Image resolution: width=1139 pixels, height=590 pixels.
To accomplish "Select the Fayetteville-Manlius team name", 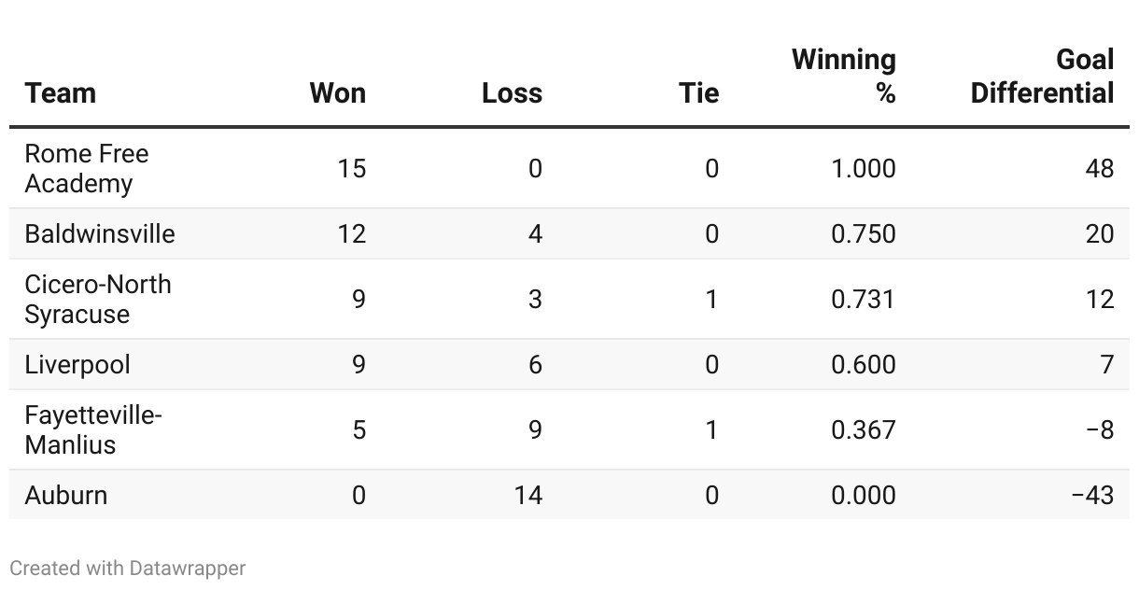I will click(x=93, y=429).
